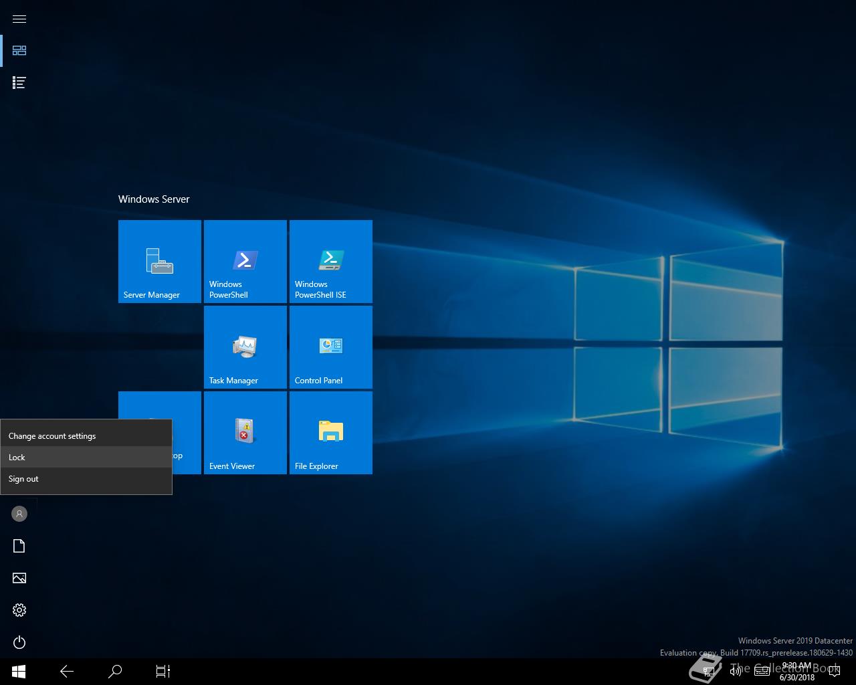Open the File Explorer tile
This screenshot has height=685, width=856.
point(331,433)
